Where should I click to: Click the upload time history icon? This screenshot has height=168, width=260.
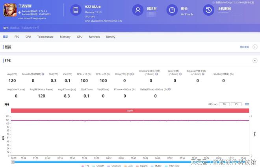(208, 10)
